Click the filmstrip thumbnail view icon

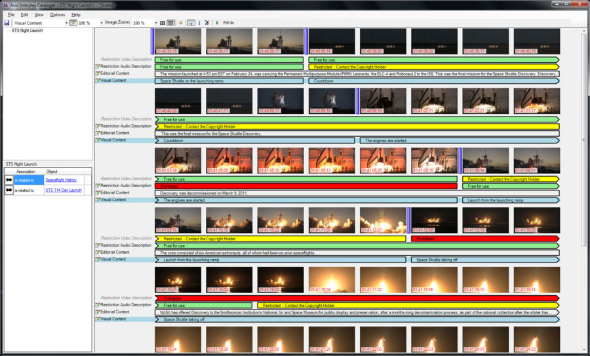(170, 23)
